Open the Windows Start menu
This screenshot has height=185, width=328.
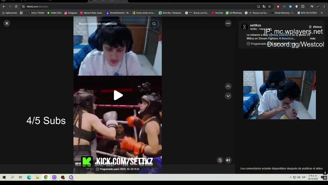coord(4,177)
